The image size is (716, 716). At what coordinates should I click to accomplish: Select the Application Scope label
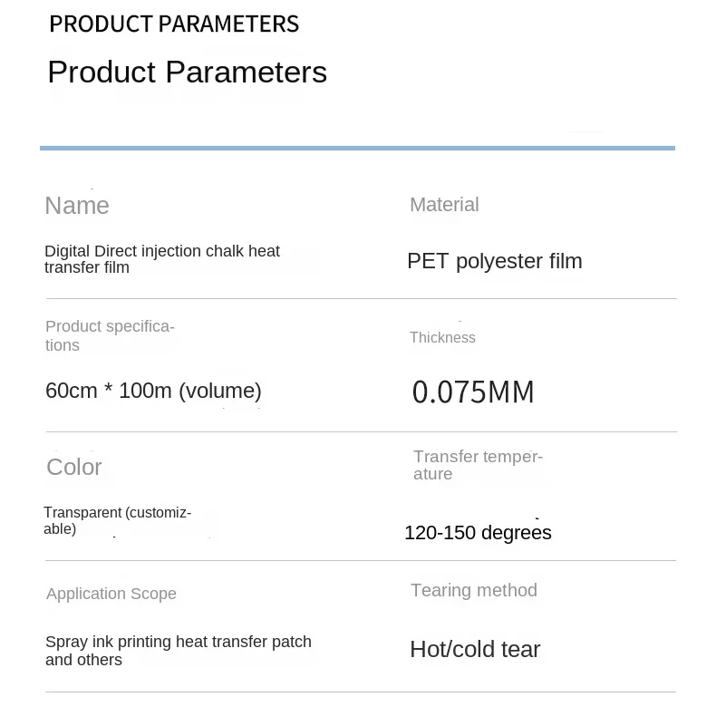[x=111, y=594]
